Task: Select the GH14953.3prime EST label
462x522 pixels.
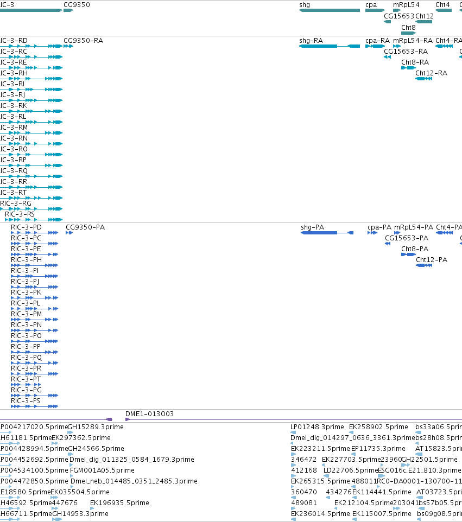Action: point(80,514)
